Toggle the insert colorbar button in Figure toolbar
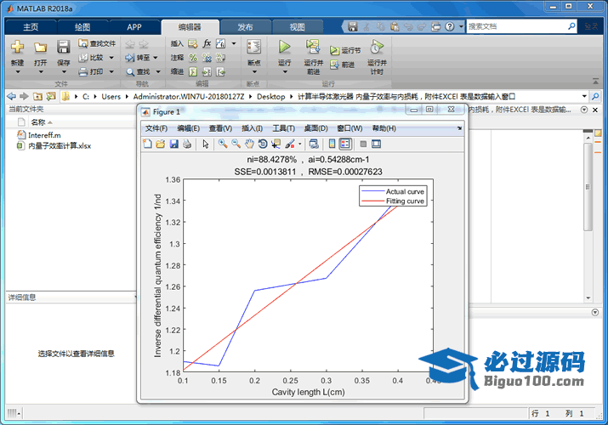Screen dimensions: 608x425 (332, 144)
